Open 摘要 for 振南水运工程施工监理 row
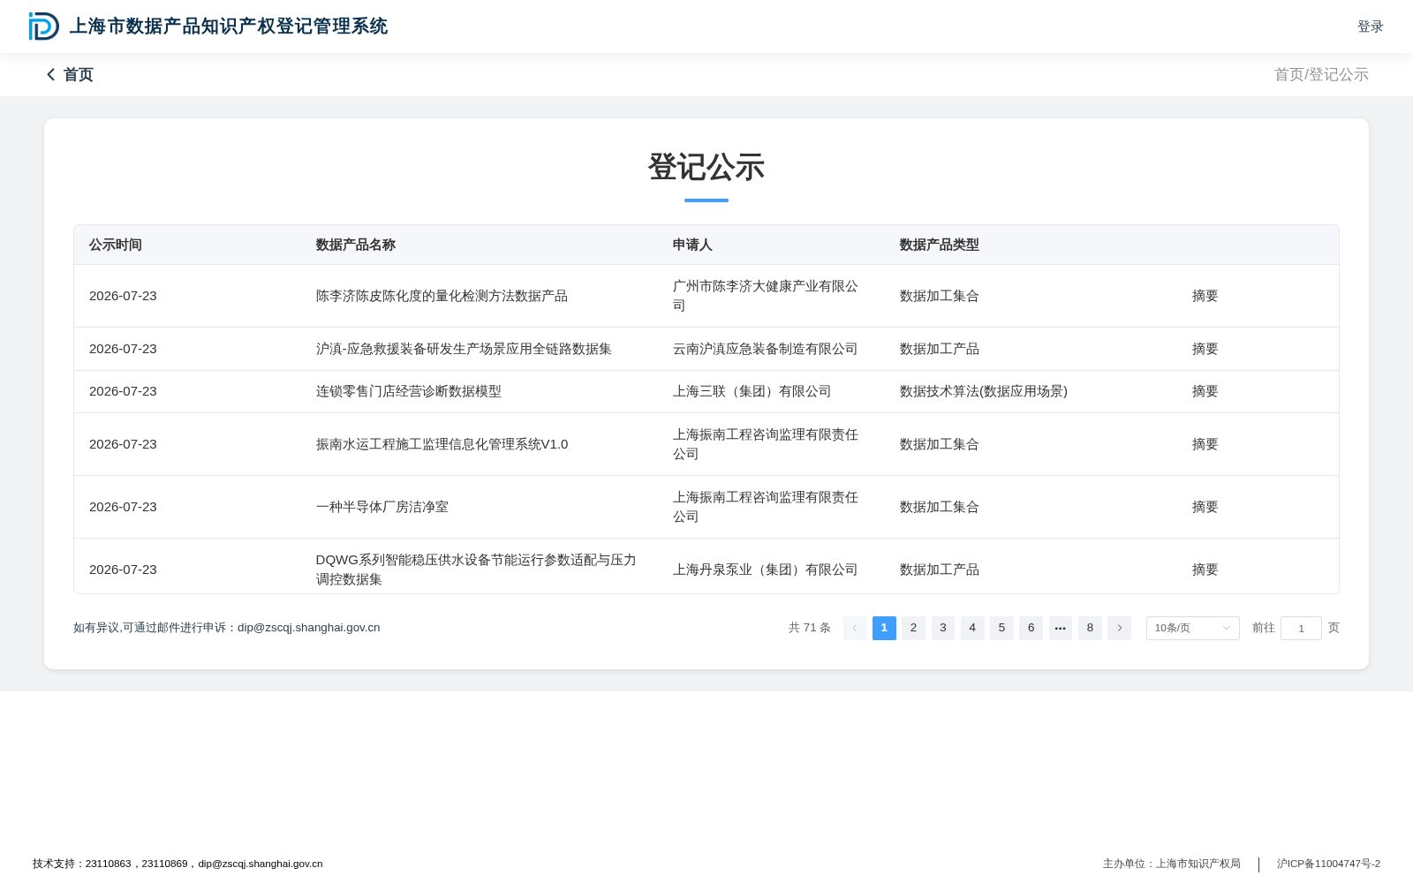 click(1205, 444)
